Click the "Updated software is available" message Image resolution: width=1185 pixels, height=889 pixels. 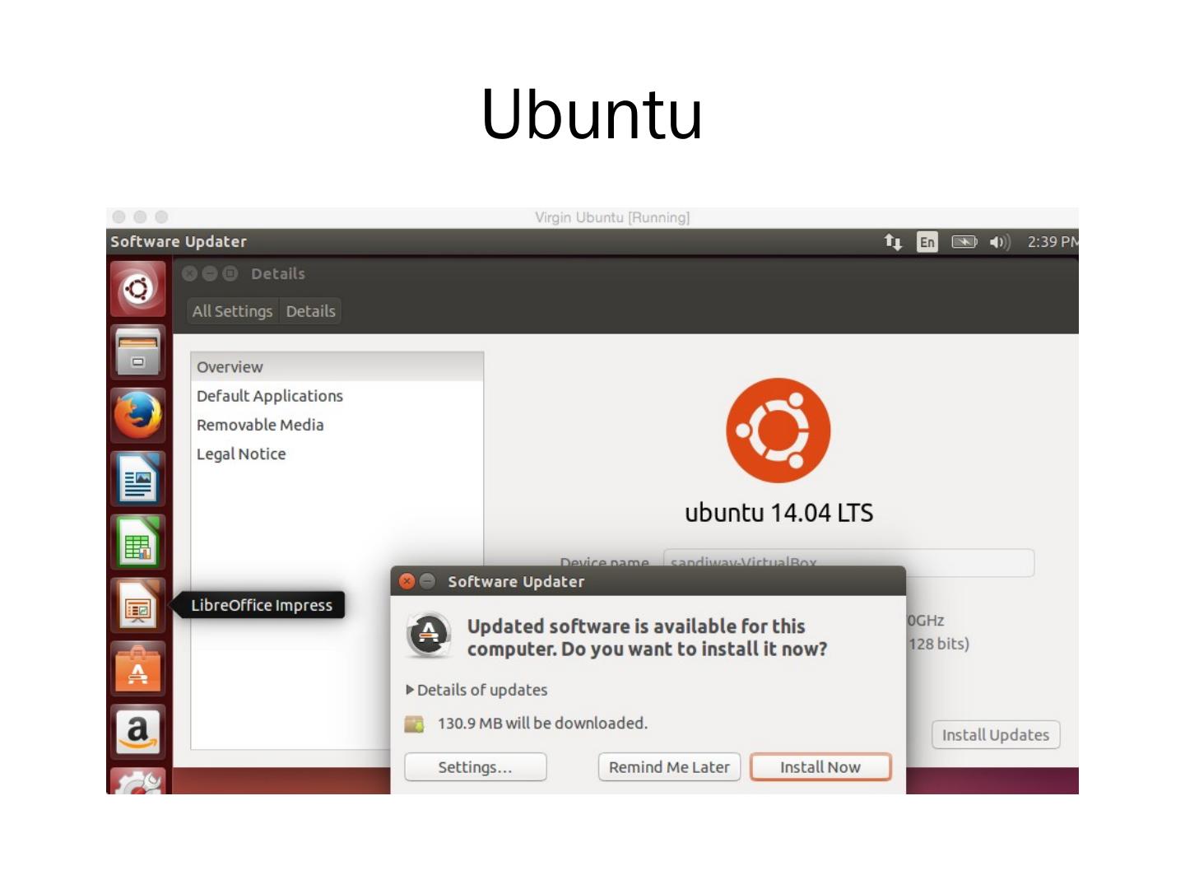tap(648, 638)
